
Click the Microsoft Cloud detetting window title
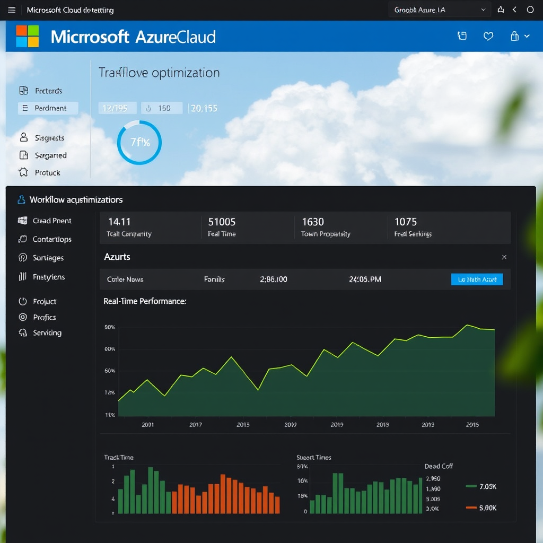coord(71,10)
